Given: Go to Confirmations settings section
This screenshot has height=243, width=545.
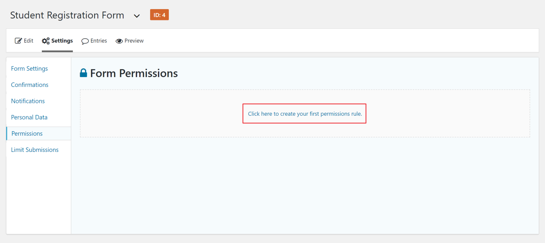Looking at the screenshot, I should (x=30, y=85).
